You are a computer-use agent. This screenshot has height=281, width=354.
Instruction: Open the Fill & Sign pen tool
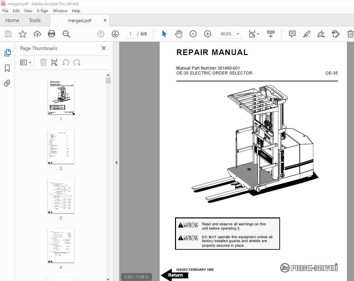[321, 34]
